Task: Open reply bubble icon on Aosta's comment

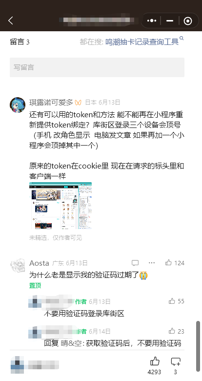Action: click(x=135, y=263)
